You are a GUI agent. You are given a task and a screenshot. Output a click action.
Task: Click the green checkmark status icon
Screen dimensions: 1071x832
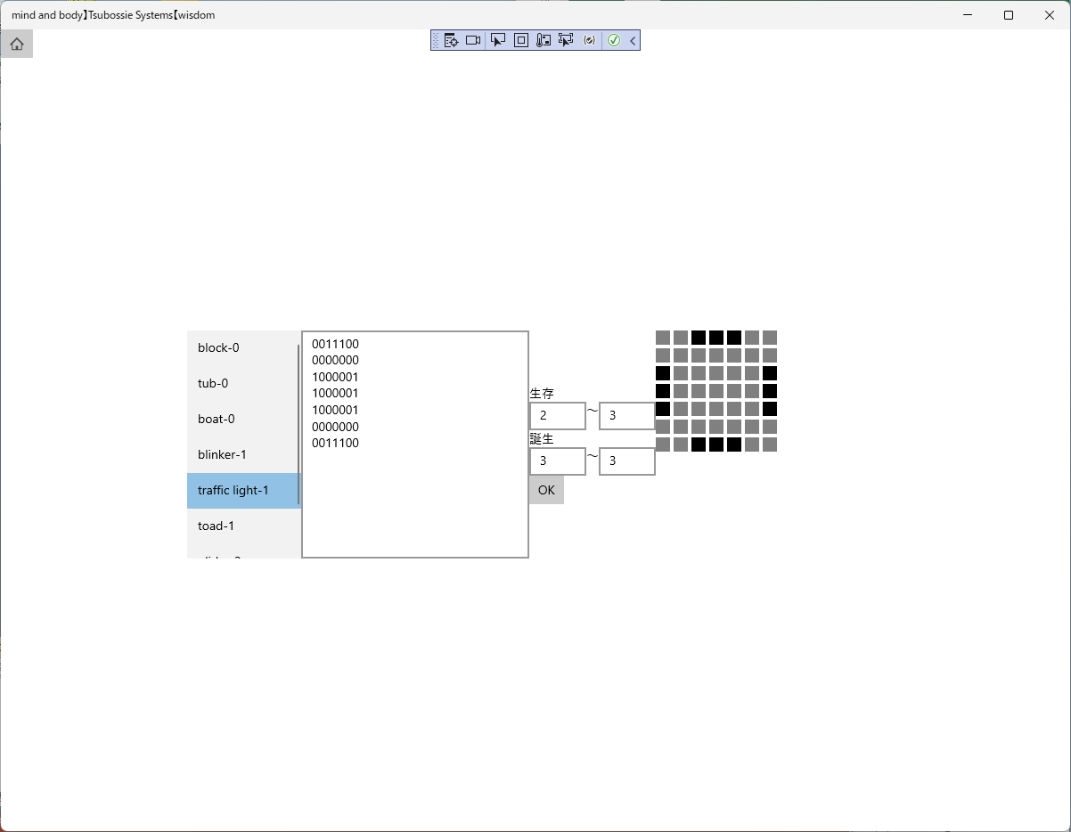tap(614, 40)
